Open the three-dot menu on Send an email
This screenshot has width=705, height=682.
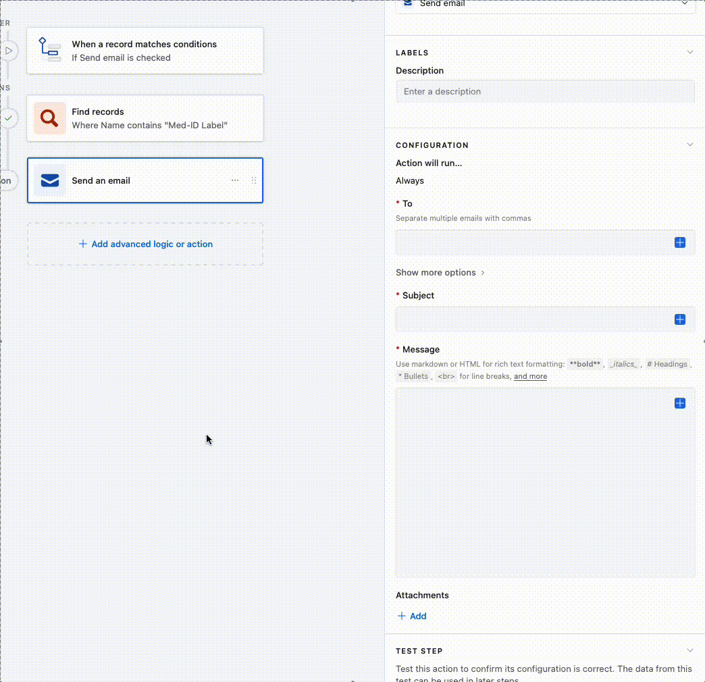[x=235, y=180]
